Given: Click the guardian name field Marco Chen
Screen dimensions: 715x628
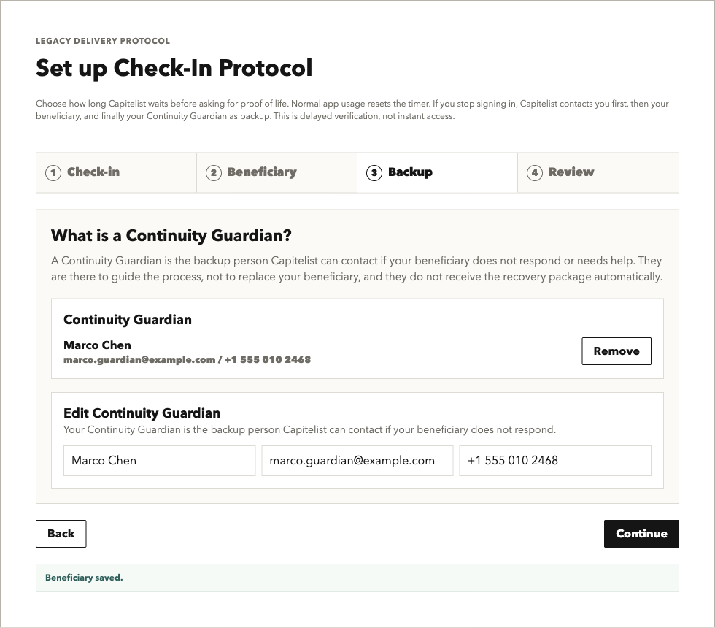Looking at the screenshot, I should [x=160, y=461].
